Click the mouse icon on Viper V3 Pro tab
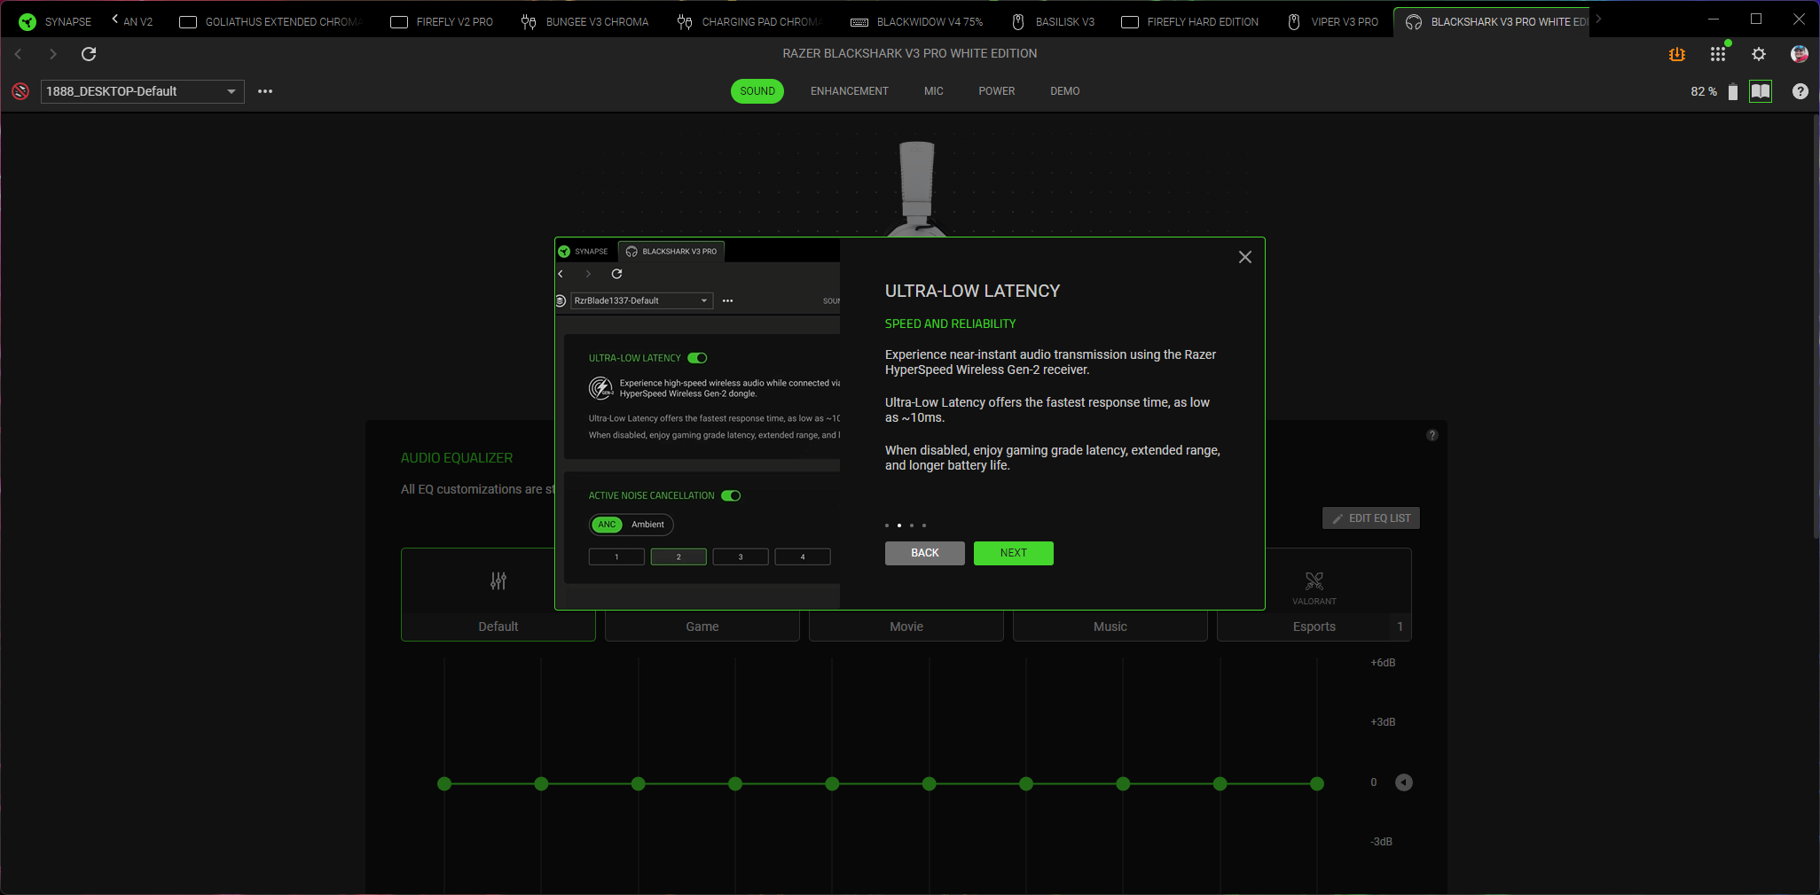This screenshot has height=895, width=1820. [x=1294, y=21]
